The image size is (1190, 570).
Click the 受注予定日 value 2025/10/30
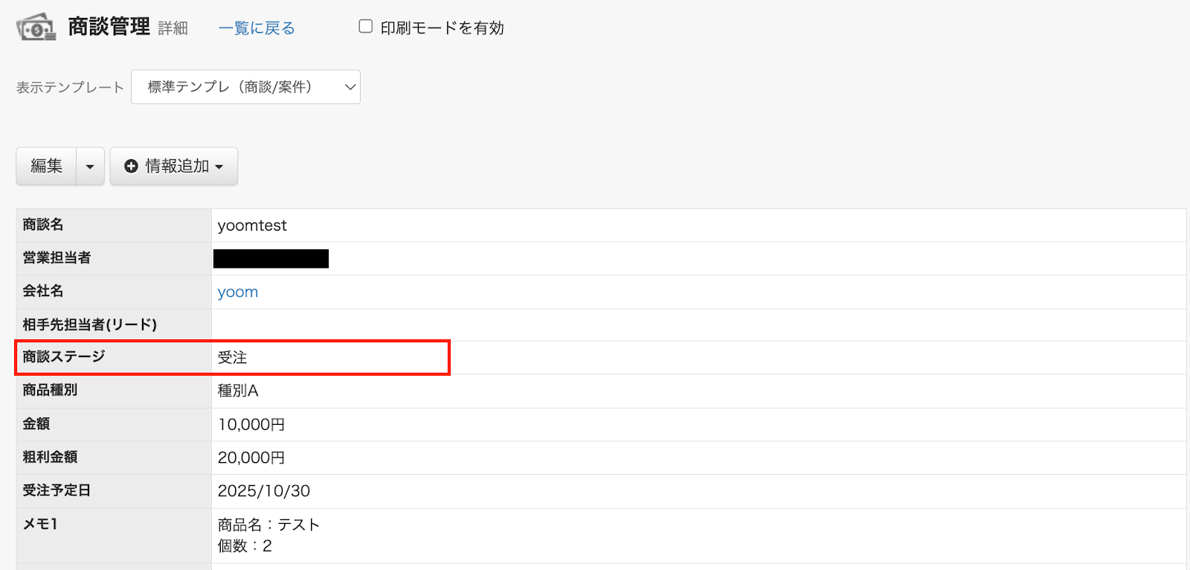point(263,491)
